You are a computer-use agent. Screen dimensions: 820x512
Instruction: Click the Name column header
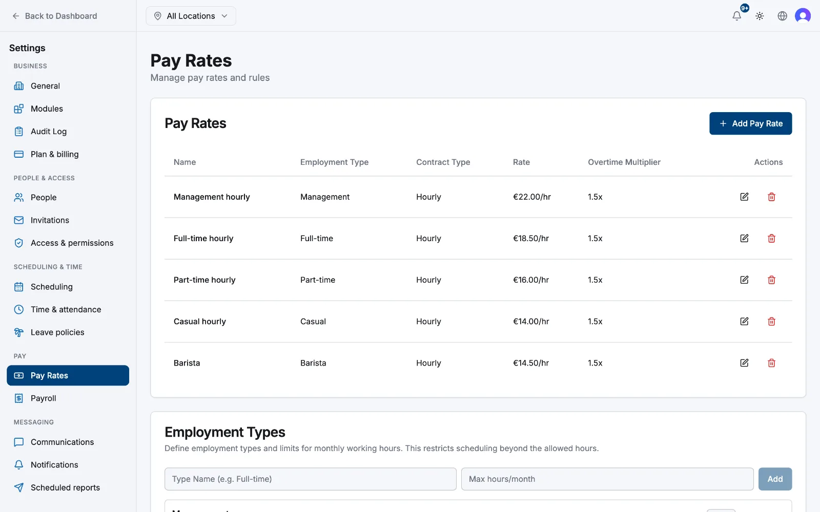pyautogui.click(x=184, y=162)
